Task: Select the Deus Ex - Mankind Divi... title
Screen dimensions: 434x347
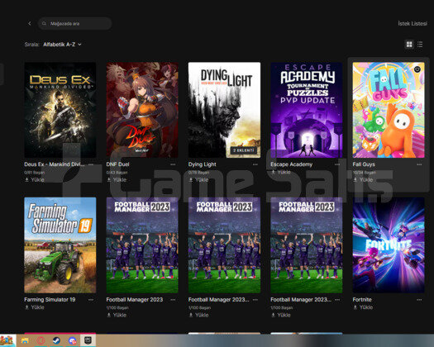Action: pos(55,164)
